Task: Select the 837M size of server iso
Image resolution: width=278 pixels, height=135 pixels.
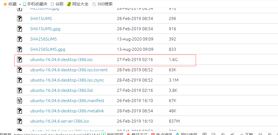Action: tap(174, 121)
